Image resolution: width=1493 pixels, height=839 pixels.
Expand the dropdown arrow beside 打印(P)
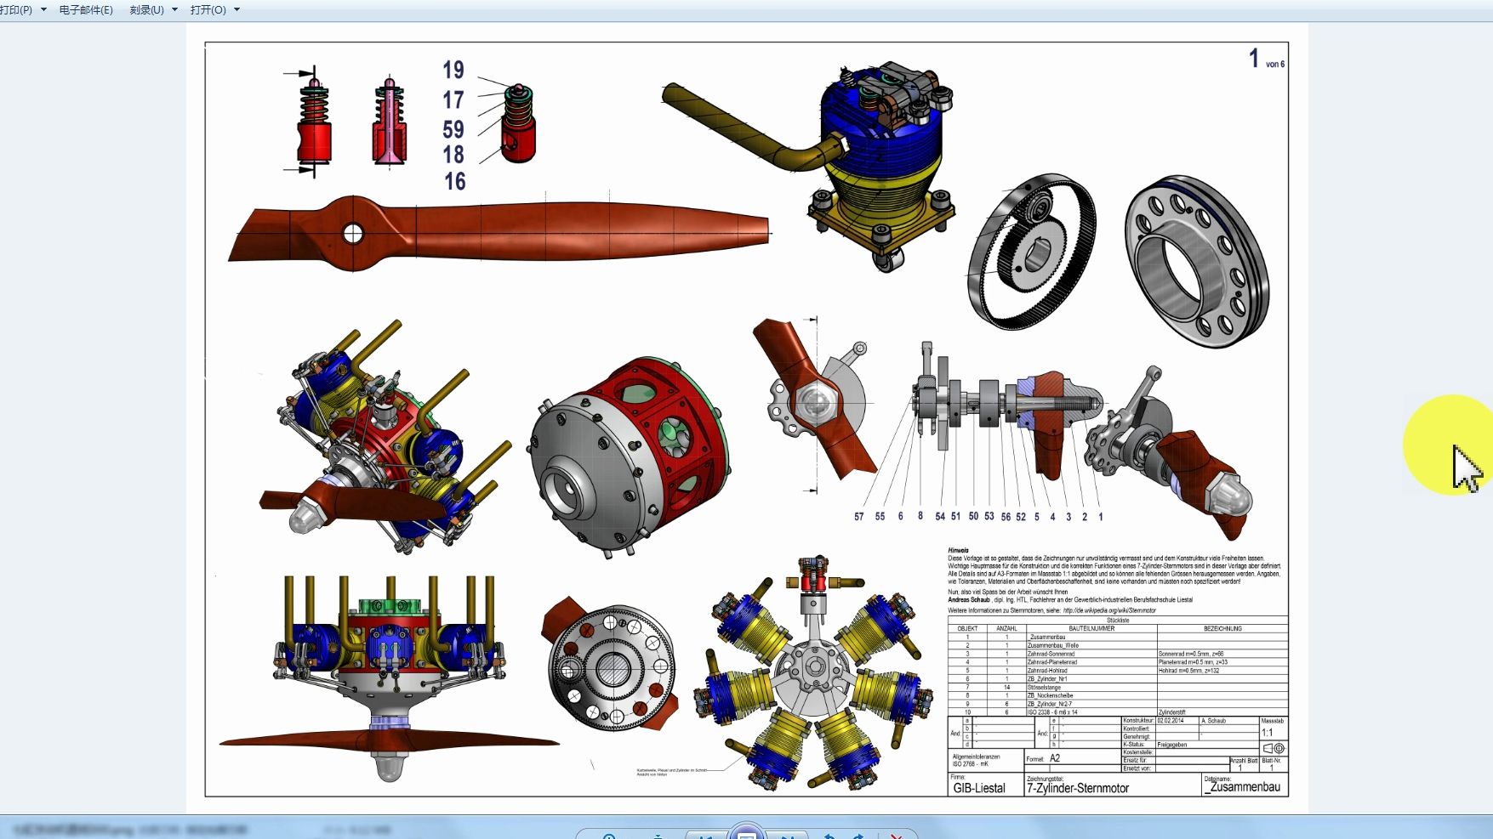click(43, 10)
